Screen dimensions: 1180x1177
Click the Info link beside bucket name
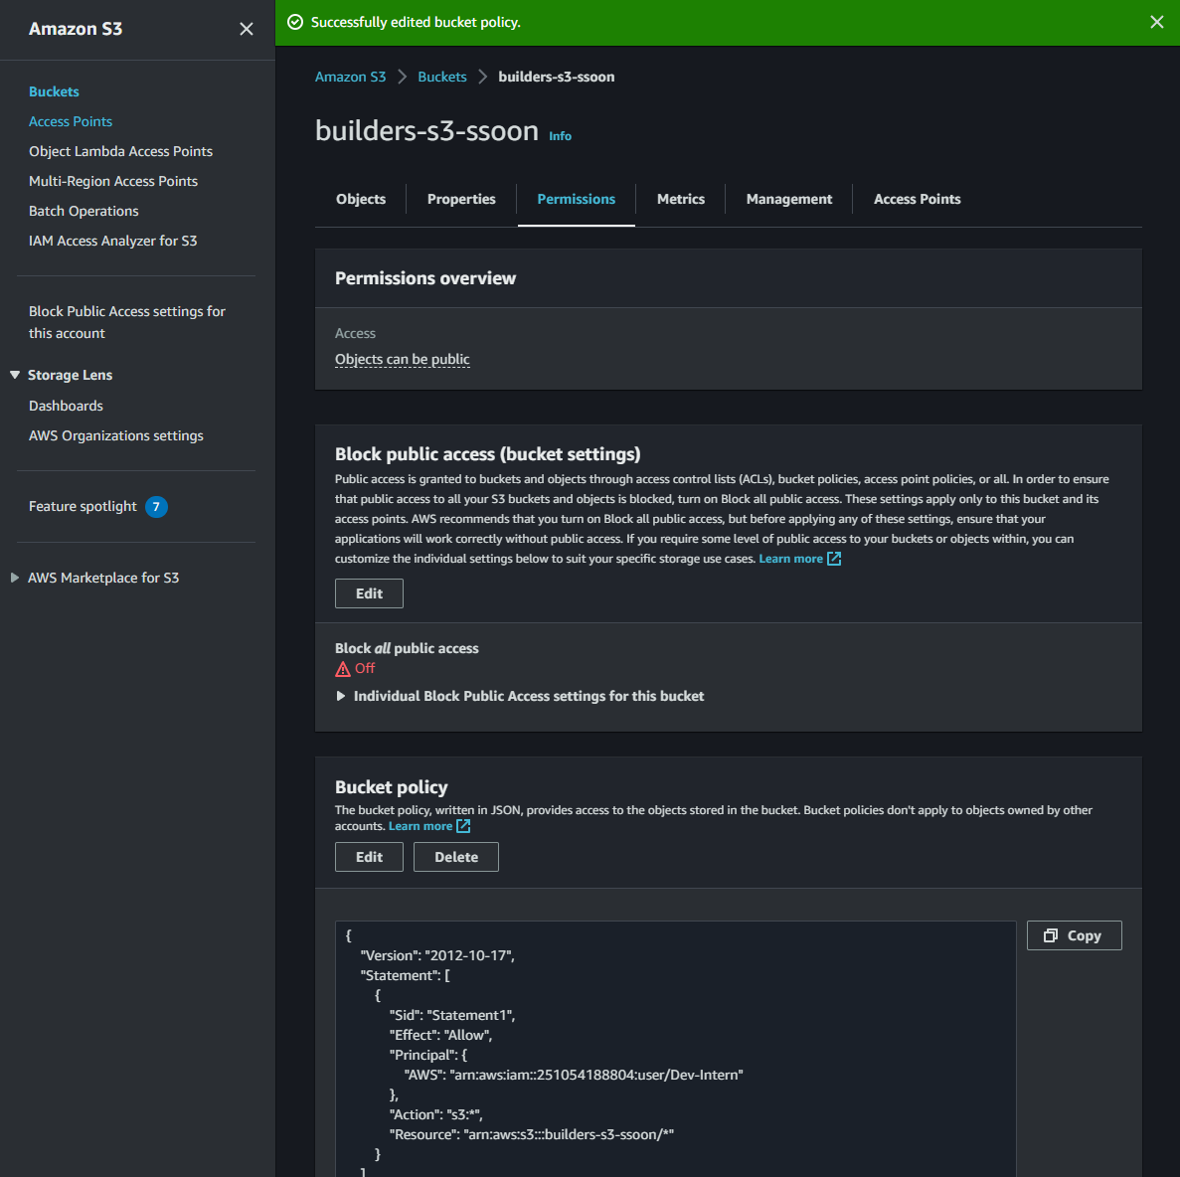click(x=560, y=136)
